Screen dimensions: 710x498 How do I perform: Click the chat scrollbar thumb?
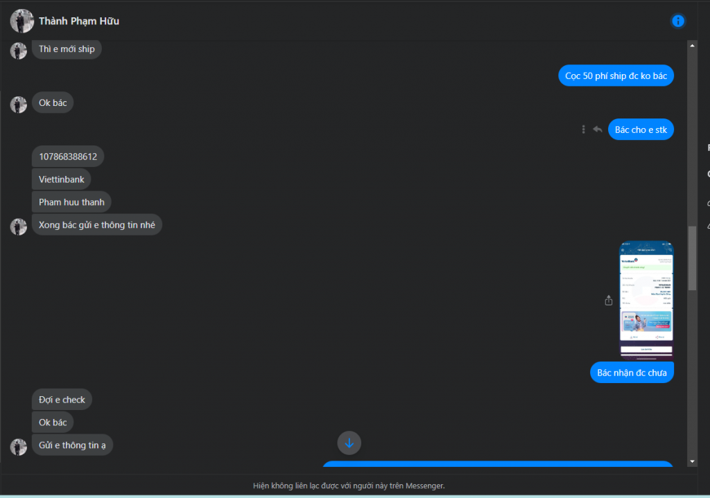coord(692,258)
